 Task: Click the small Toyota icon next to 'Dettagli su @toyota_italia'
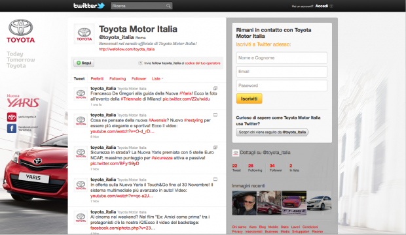[x=235, y=153]
